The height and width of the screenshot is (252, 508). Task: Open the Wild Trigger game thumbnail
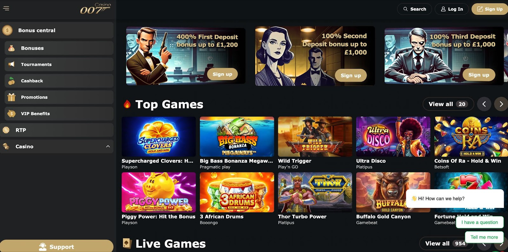[315, 137]
